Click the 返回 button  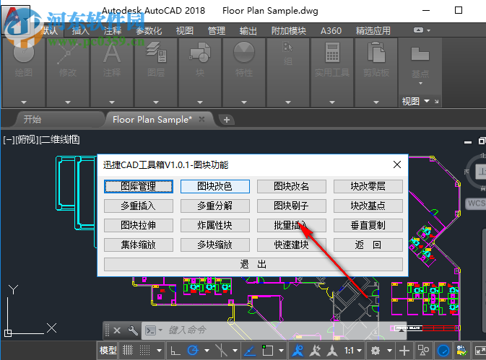(368, 245)
